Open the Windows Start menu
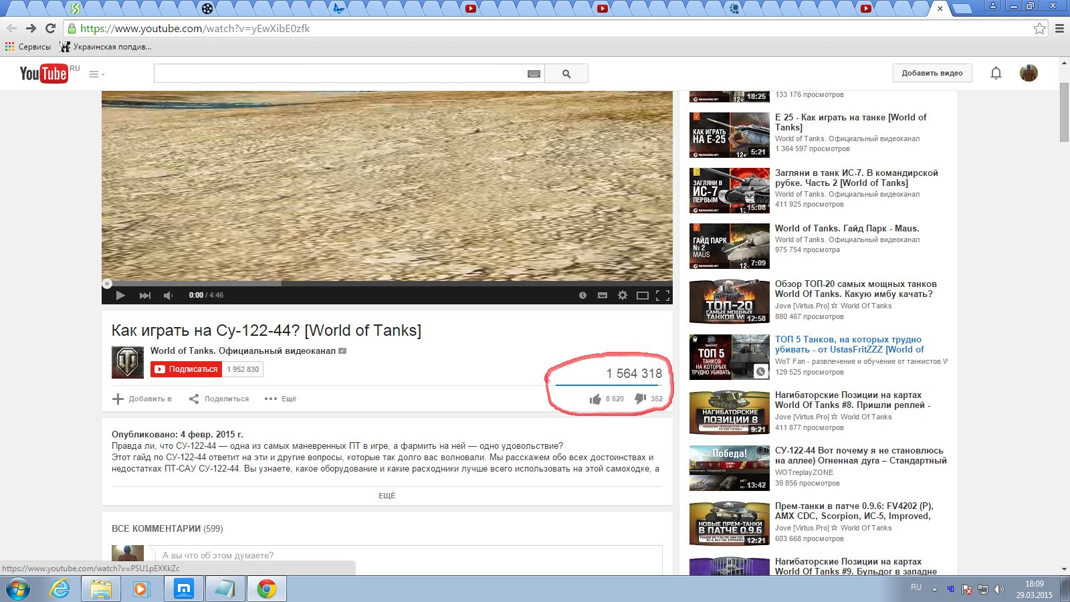Screen dimensions: 1070x602 pyautogui.click(x=17, y=589)
